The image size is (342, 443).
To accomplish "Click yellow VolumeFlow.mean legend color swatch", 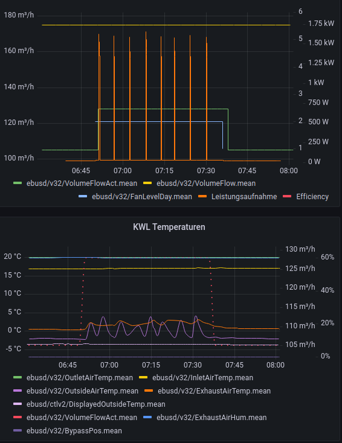I will pyautogui.click(x=147, y=183).
